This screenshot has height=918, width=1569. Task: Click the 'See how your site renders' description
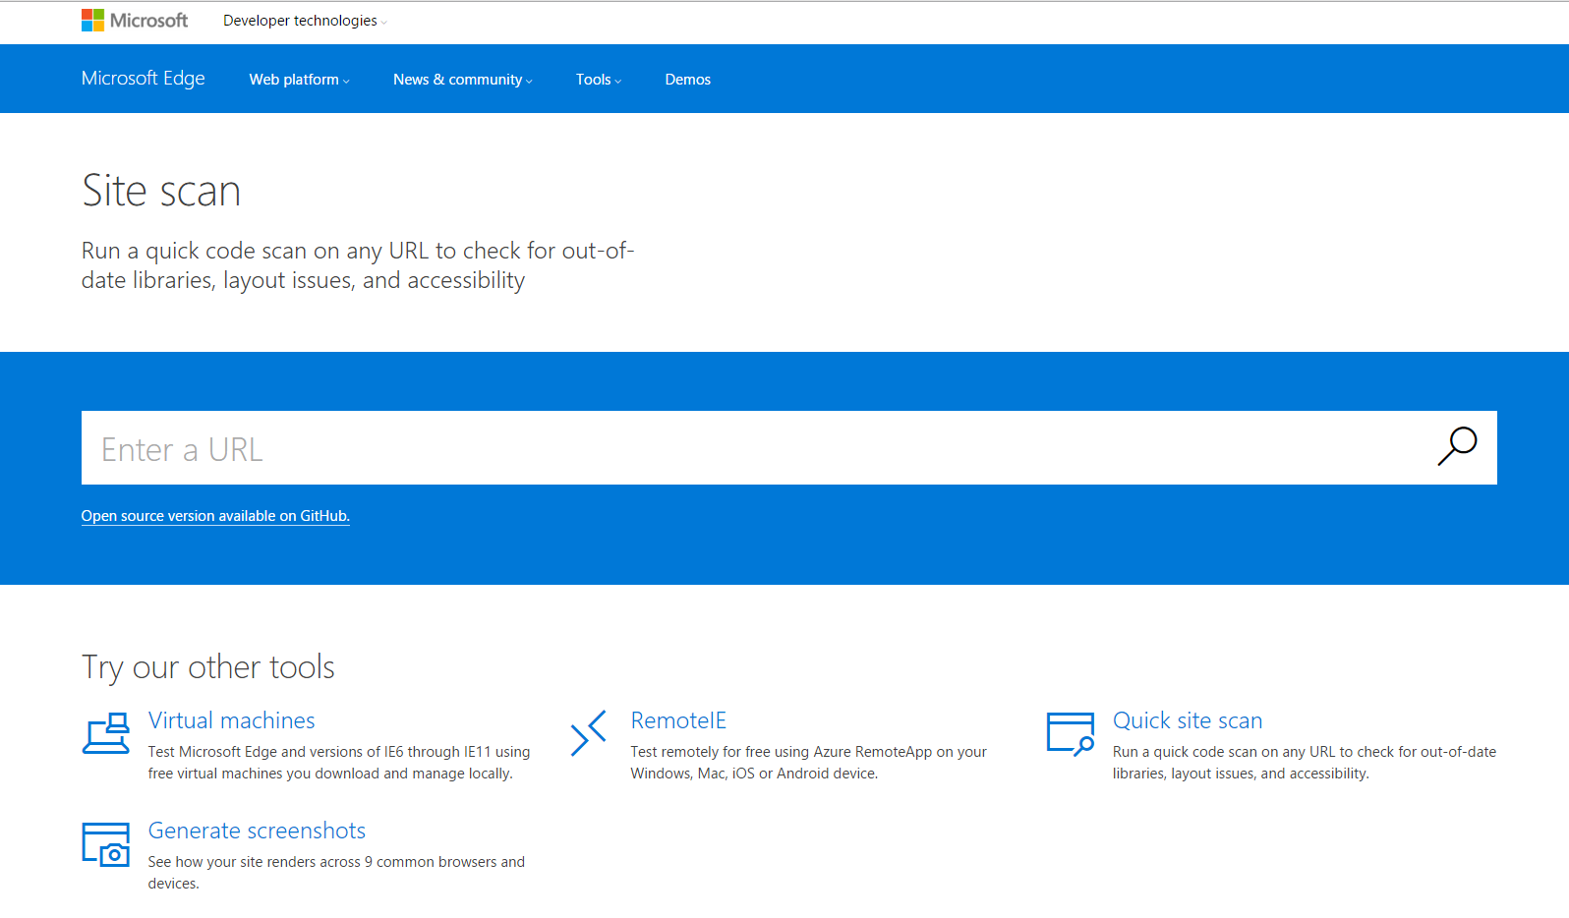(x=337, y=873)
